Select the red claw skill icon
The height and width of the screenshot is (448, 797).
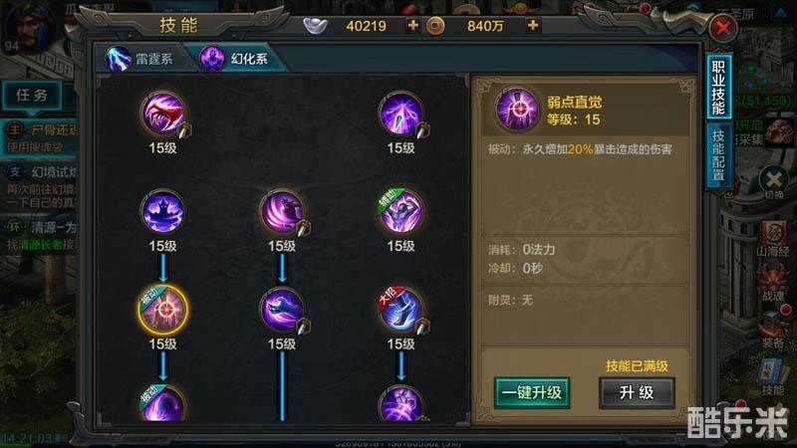pos(162,113)
